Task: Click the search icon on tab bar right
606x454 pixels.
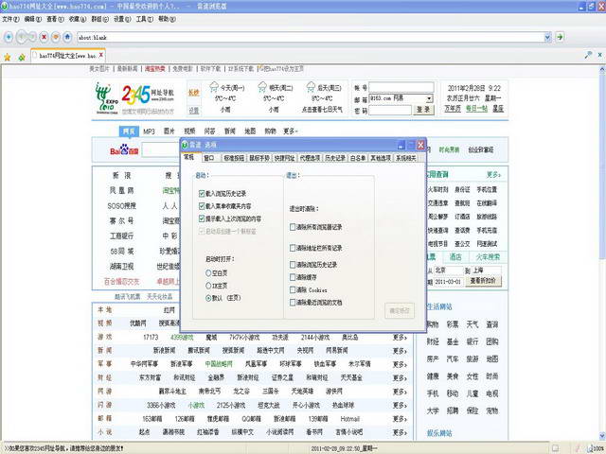Action: 588,55
